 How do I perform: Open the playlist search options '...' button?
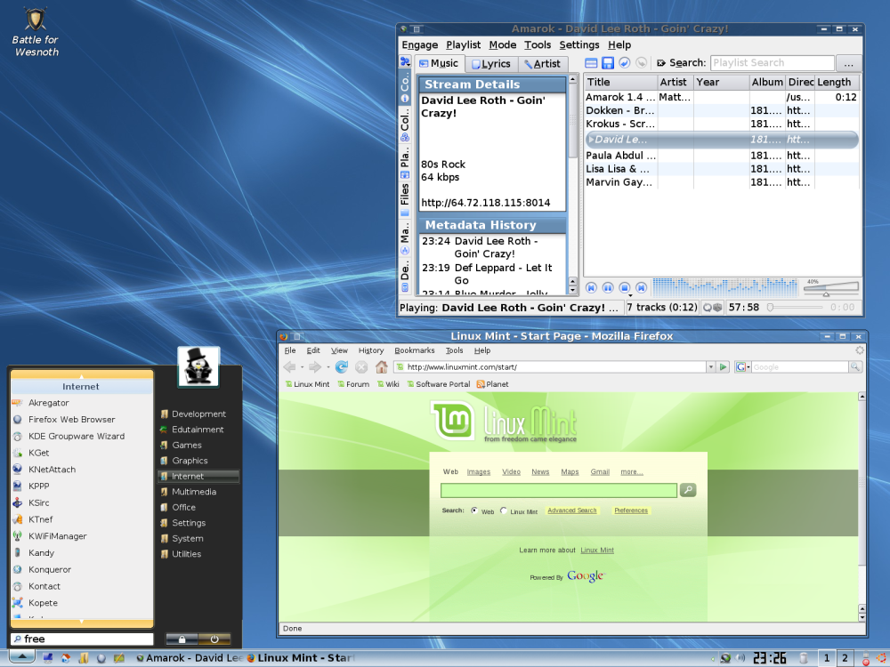(x=848, y=63)
